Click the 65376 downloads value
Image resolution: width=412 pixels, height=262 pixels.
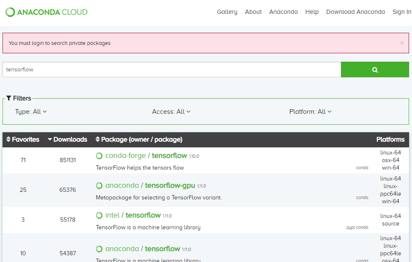[67, 190]
